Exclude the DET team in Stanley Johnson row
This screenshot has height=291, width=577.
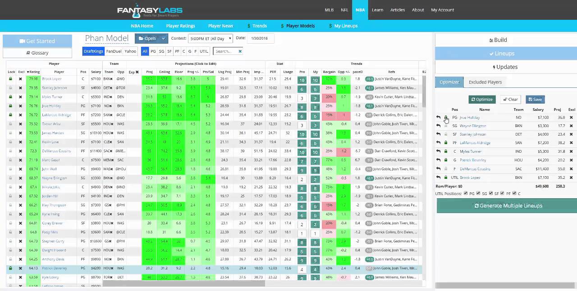coord(111,88)
